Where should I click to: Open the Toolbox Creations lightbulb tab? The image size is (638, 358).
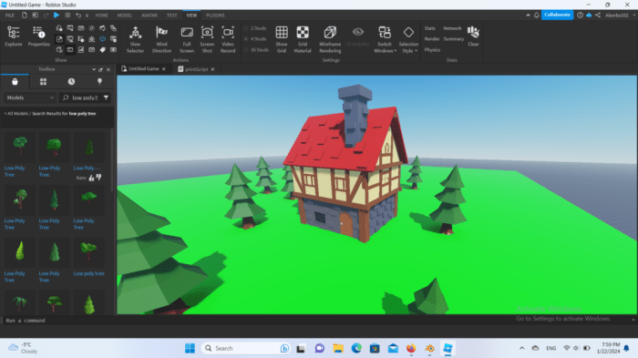[99, 82]
